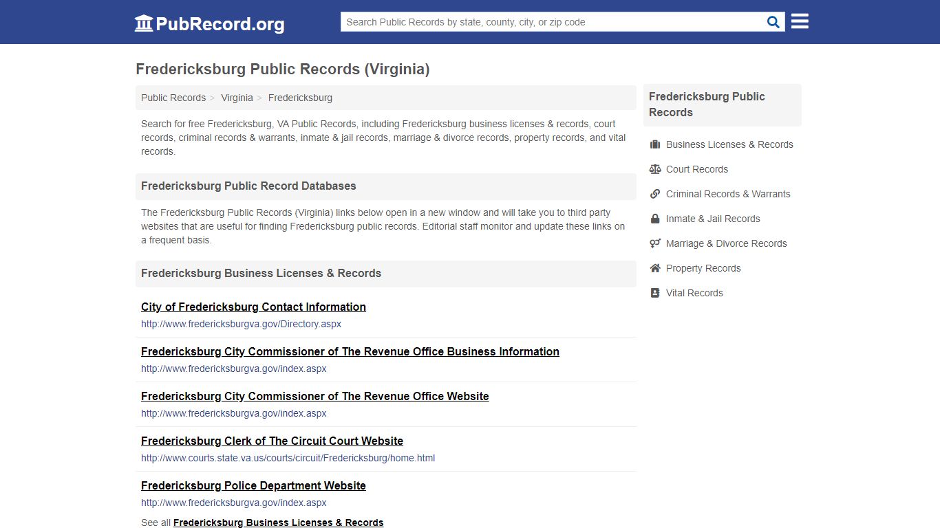Open Vital Records sidebar link
The image size is (940, 528).
pos(694,293)
